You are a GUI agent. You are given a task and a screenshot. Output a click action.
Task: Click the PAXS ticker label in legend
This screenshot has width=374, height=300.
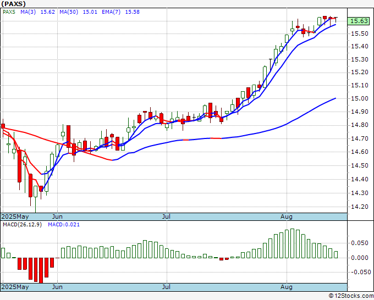(9, 12)
